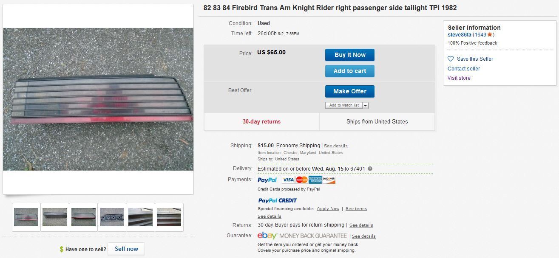Click the PayPal Credit logo

(277, 200)
